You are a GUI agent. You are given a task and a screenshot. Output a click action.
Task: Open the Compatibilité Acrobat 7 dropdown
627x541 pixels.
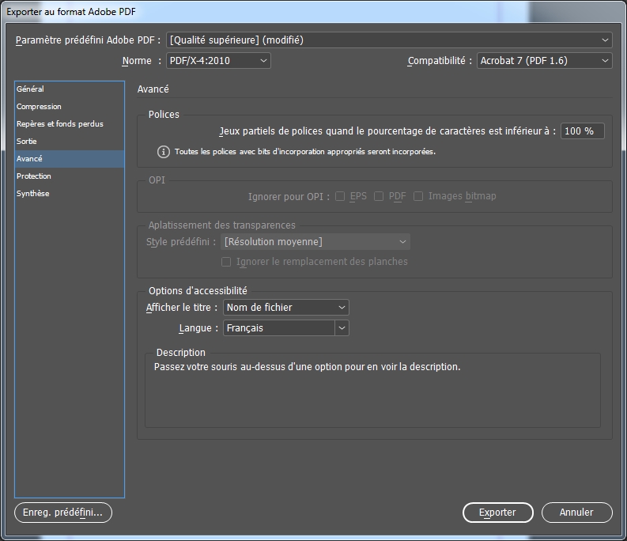click(x=544, y=61)
